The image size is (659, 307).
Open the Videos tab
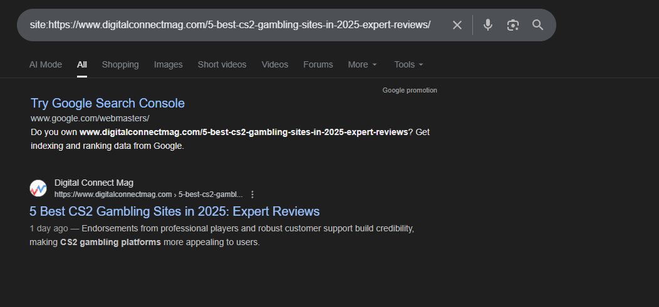(x=275, y=64)
